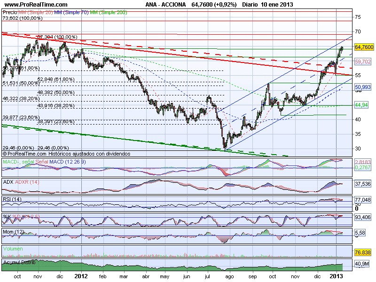Click the 39,877 (23,60%) retracement label
376x282 pixels.
[21, 117]
